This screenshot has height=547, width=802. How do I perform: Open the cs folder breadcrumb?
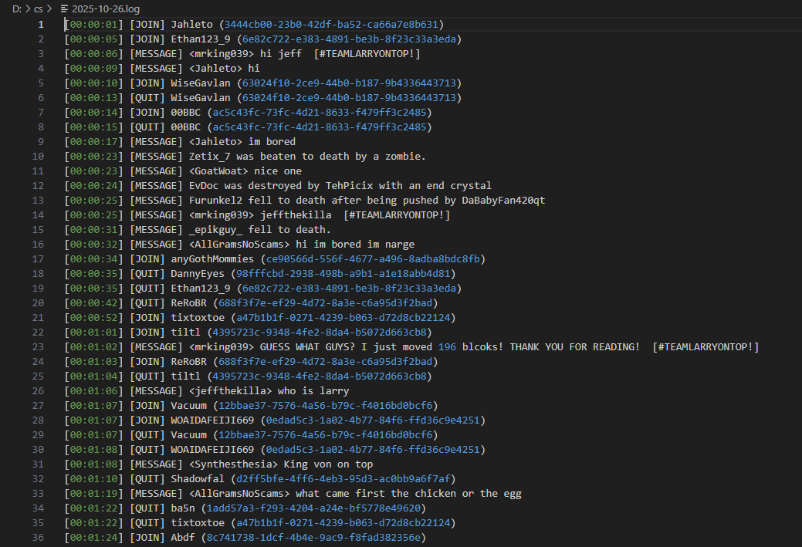tap(39, 8)
